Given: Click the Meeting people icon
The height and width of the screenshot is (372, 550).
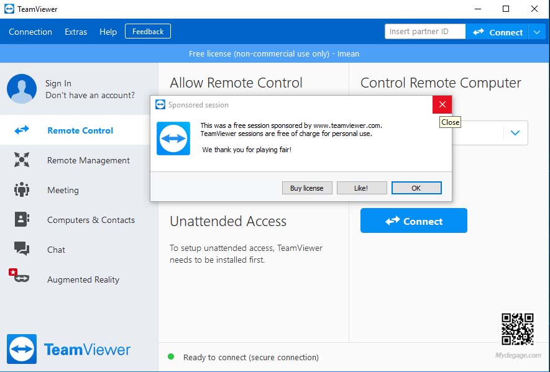Looking at the screenshot, I should tap(22, 189).
